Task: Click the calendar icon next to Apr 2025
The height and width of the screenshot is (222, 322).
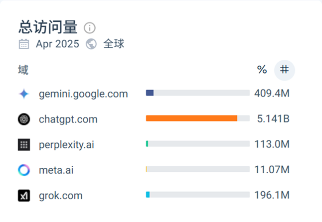Action: 24,44
